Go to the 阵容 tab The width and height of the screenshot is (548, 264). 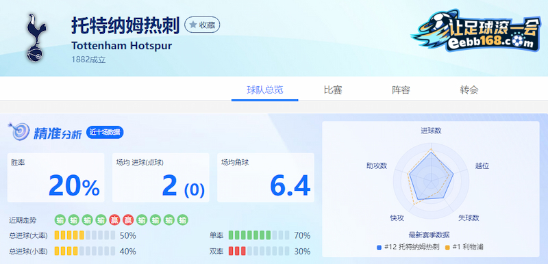pyautogui.click(x=401, y=90)
